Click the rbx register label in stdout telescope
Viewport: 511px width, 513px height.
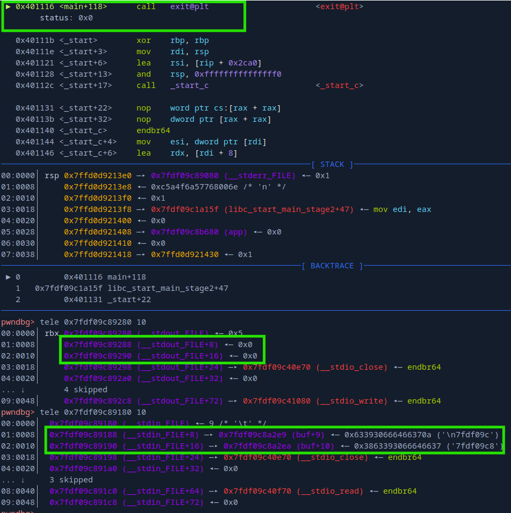click(52, 333)
